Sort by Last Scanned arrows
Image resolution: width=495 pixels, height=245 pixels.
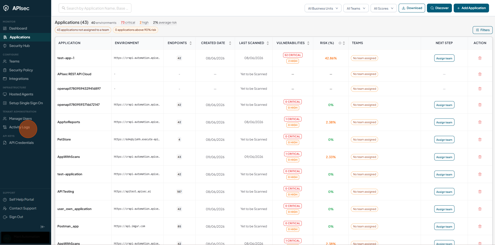pyautogui.click(x=268, y=43)
